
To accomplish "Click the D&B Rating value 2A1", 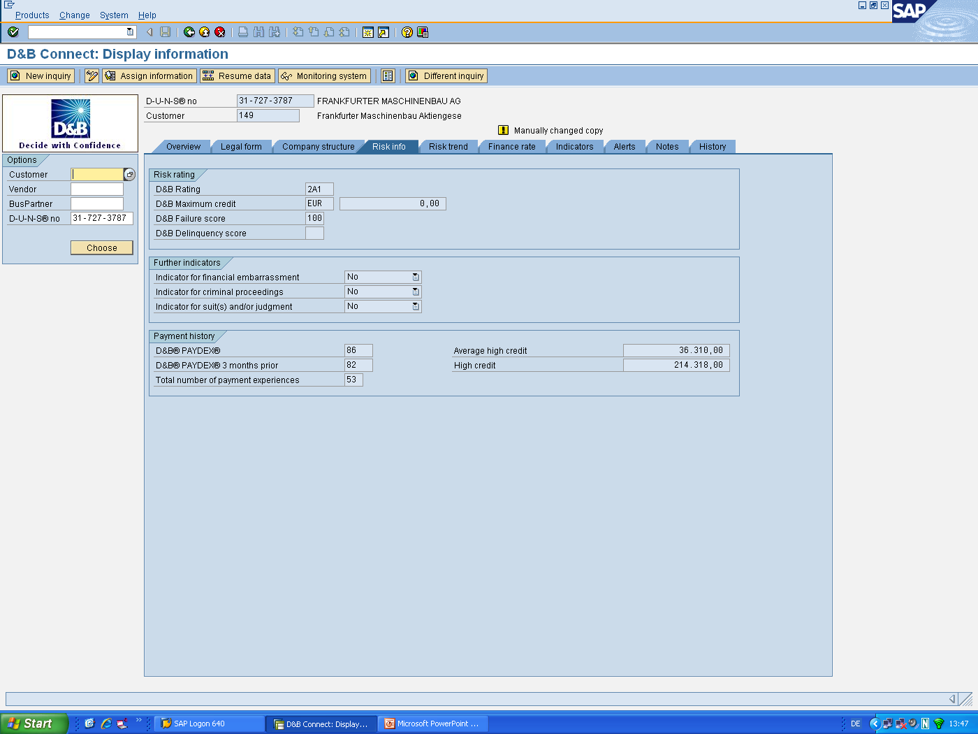I will tap(319, 189).
